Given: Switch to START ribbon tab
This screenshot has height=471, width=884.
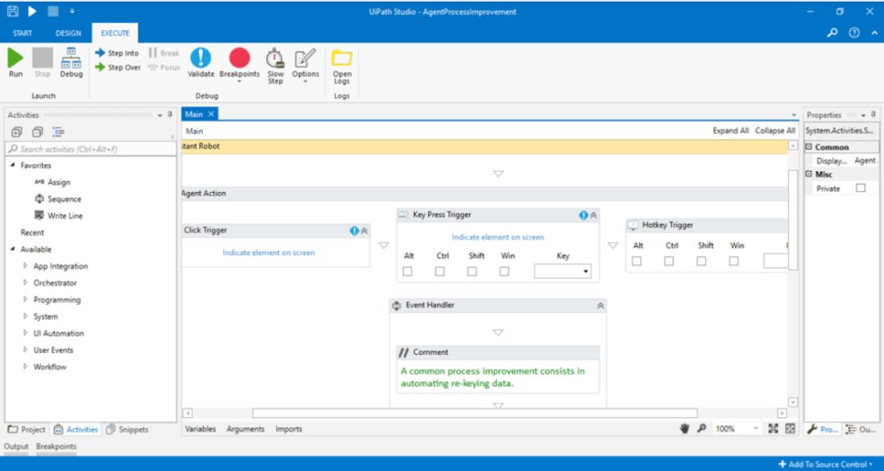Looking at the screenshot, I should [x=23, y=34].
